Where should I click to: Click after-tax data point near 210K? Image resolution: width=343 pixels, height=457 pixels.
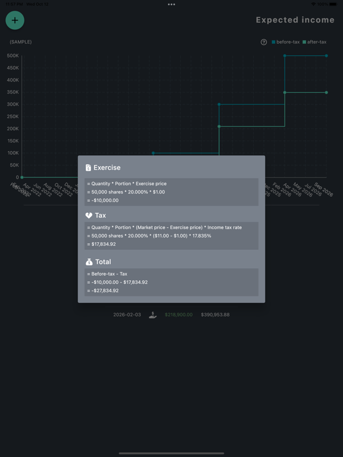(219, 126)
